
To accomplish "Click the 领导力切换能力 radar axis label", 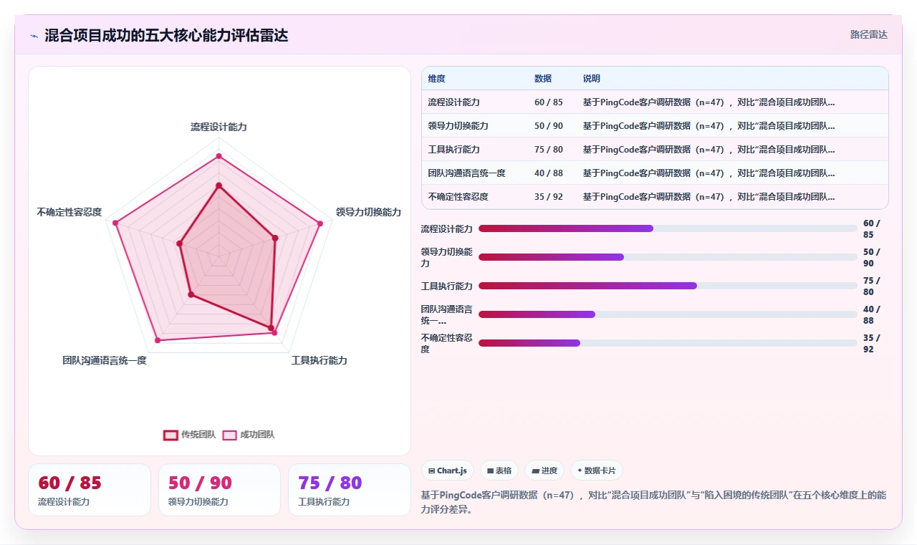I will pyautogui.click(x=368, y=213).
